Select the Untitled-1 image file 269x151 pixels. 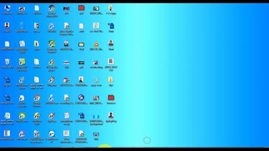[x=22, y=10]
